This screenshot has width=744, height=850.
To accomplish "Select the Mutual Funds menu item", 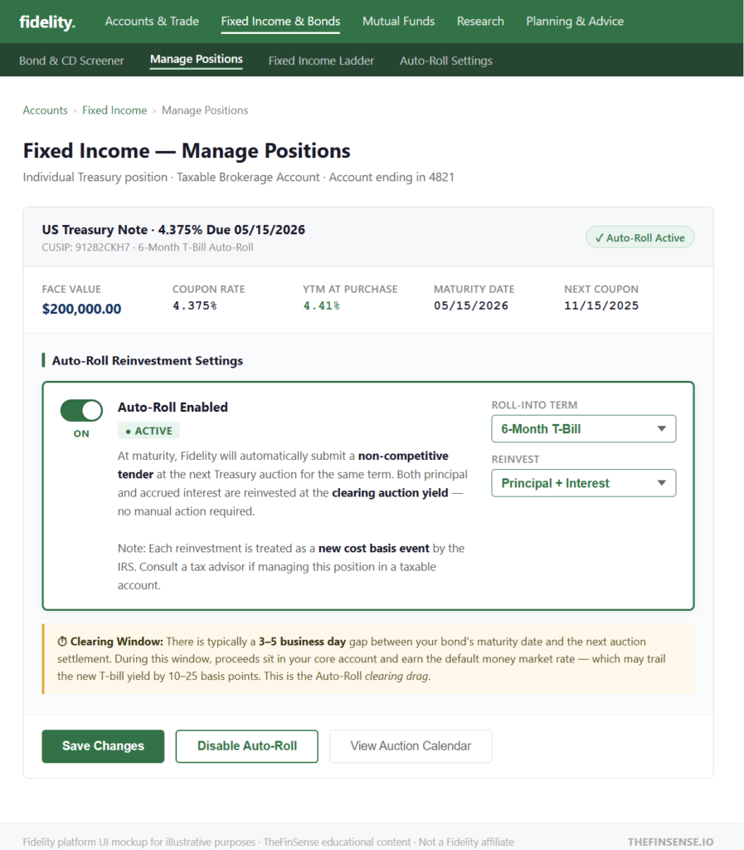I will [398, 22].
